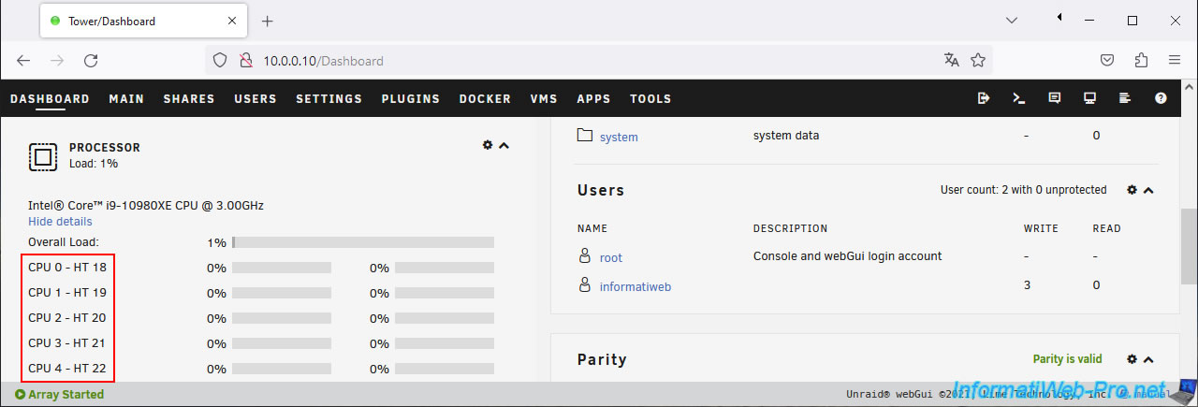Click the insecure connection lock icon
The image size is (1198, 407).
pyautogui.click(x=245, y=60)
